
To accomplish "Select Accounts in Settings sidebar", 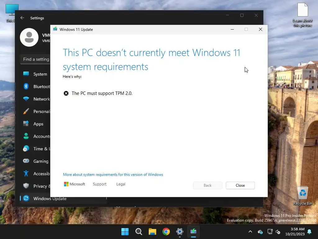I will pyautogui.click(x=35, y=136).
